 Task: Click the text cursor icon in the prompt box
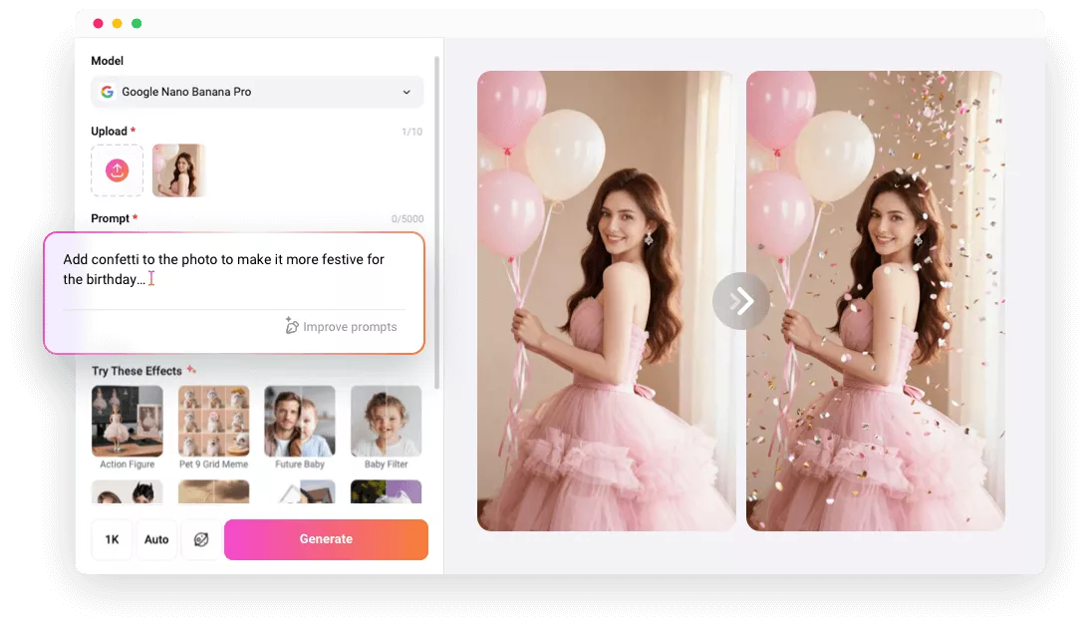(x=151, y=279)
